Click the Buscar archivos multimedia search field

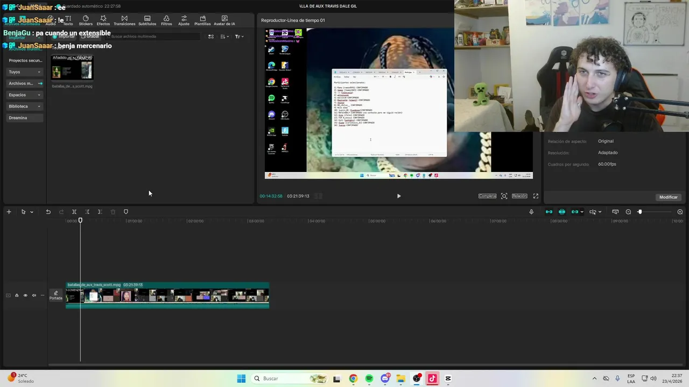coord(153,37)
